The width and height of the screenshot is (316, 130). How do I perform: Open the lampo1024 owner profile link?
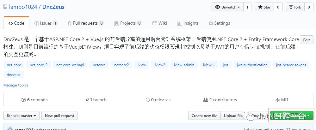tap(23, 7)
